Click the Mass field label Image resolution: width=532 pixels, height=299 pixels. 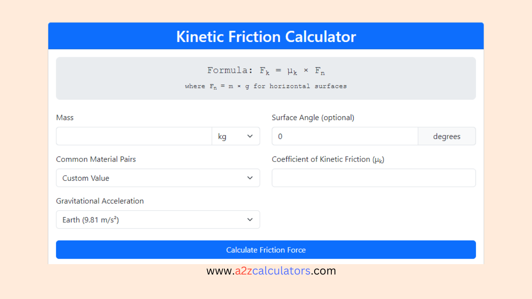click(65, 118)
